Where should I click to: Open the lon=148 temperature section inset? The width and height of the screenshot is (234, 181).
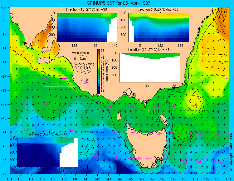149,68
